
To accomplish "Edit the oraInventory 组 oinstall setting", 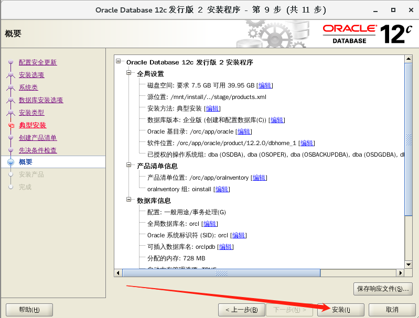I will coord(222,189).
